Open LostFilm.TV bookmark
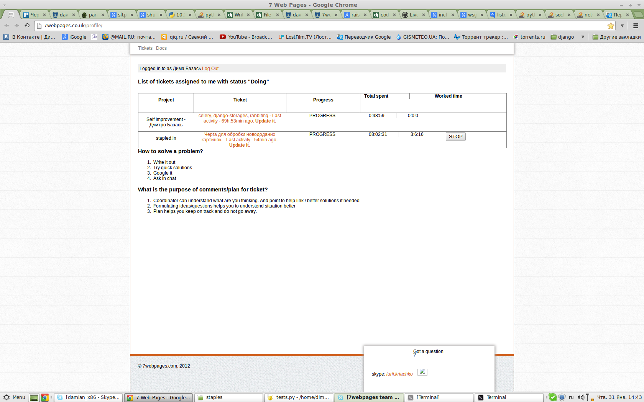Viewport: 644px width, 402px height. pos(305,37)
